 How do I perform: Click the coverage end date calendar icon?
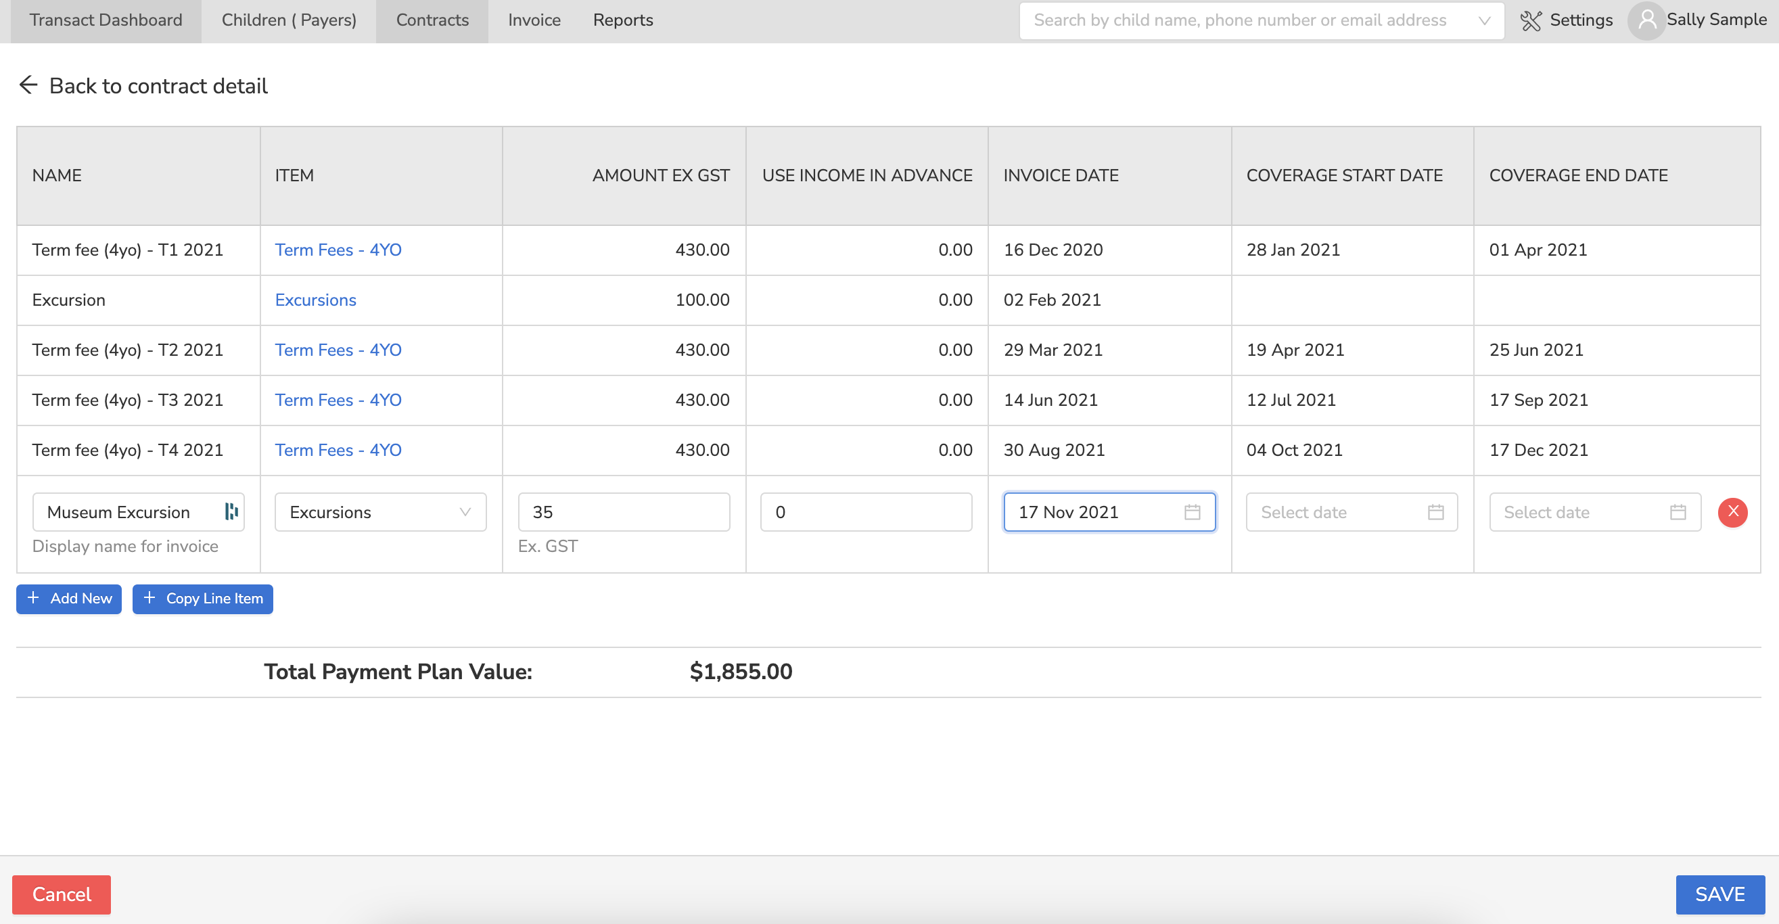(x=1678, y=512)
